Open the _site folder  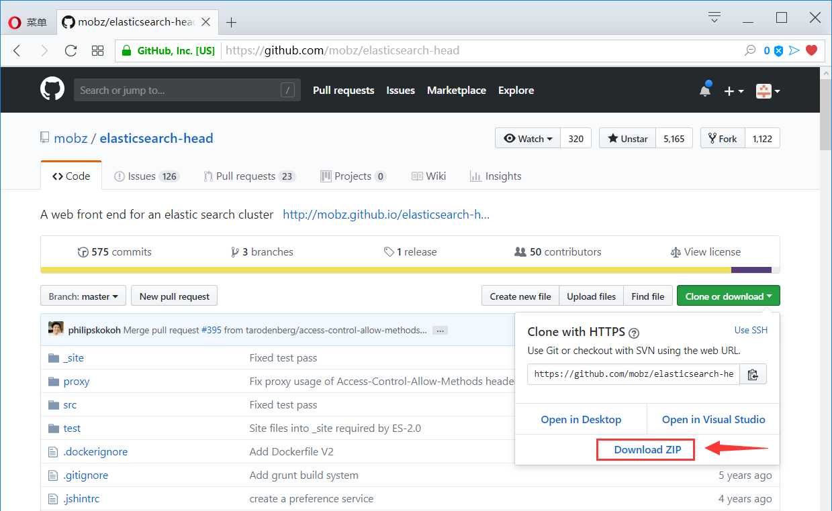pyautogui.click(x=74, y=358)
